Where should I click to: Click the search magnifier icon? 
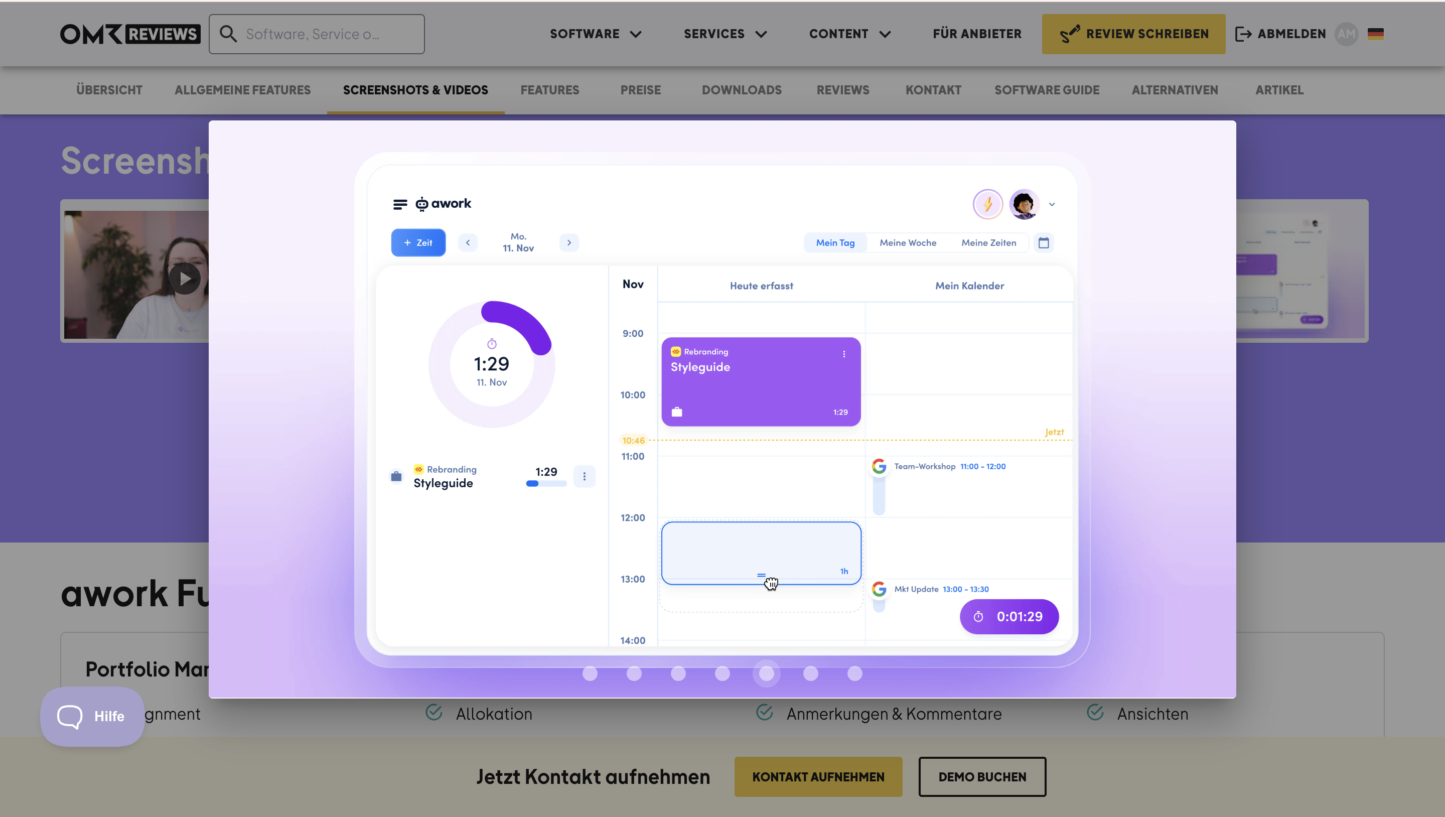click(x=228, y=34)
